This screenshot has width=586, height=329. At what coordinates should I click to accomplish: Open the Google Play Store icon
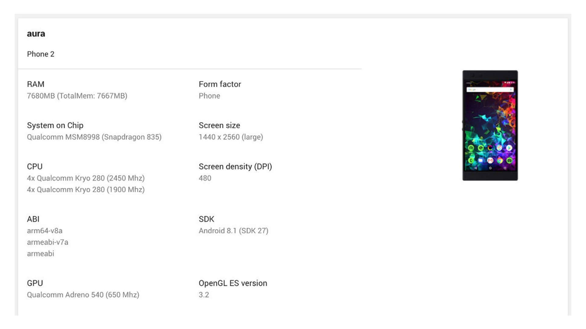click(x=509, y=148)
